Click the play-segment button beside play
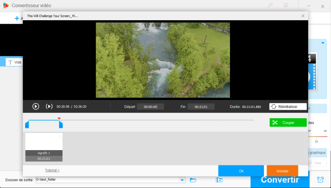331x188 pixels. coord(49,106)
